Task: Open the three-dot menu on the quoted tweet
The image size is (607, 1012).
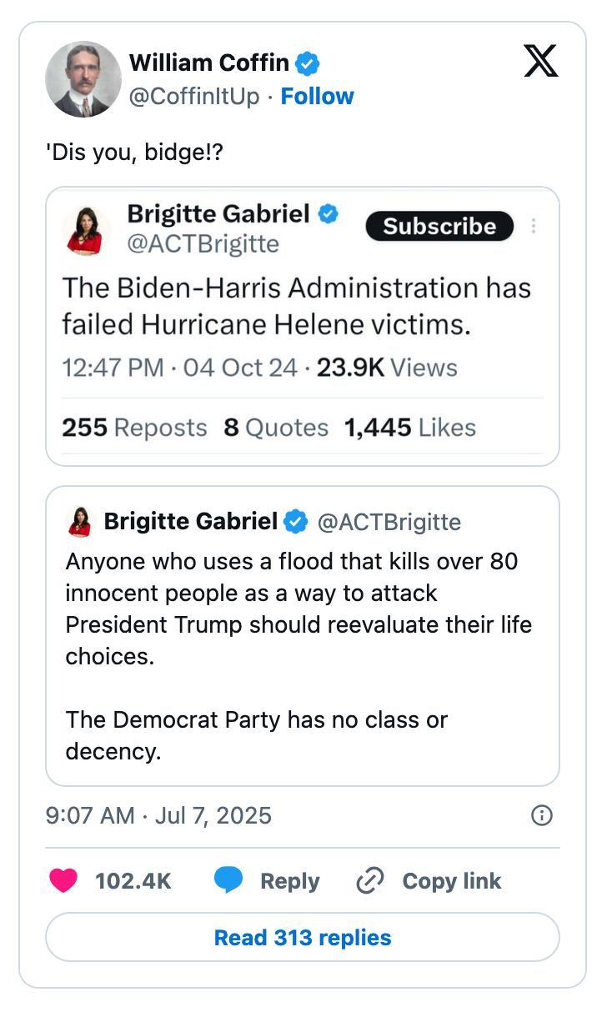Action: click(x=534, y=226)
